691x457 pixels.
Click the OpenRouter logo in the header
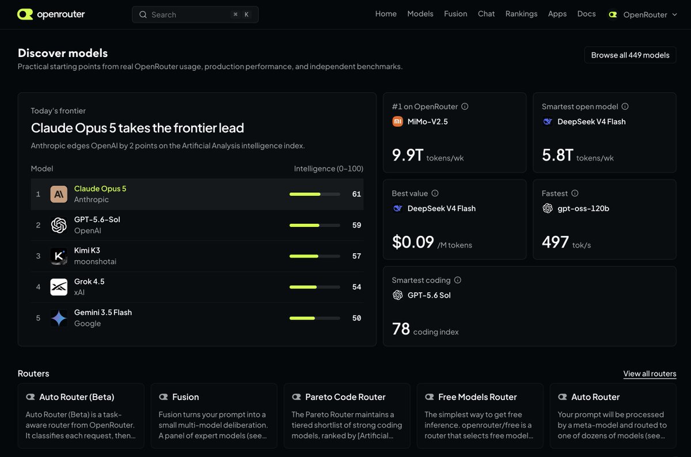(51, 14)
